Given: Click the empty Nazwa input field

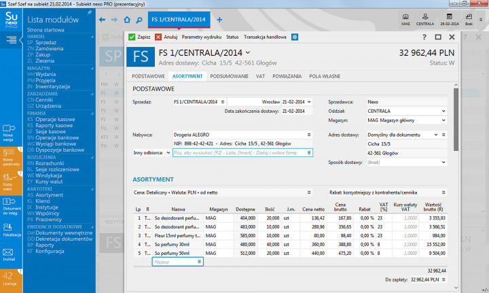Looking at the screenshot, I should click(x=175, y=261).
